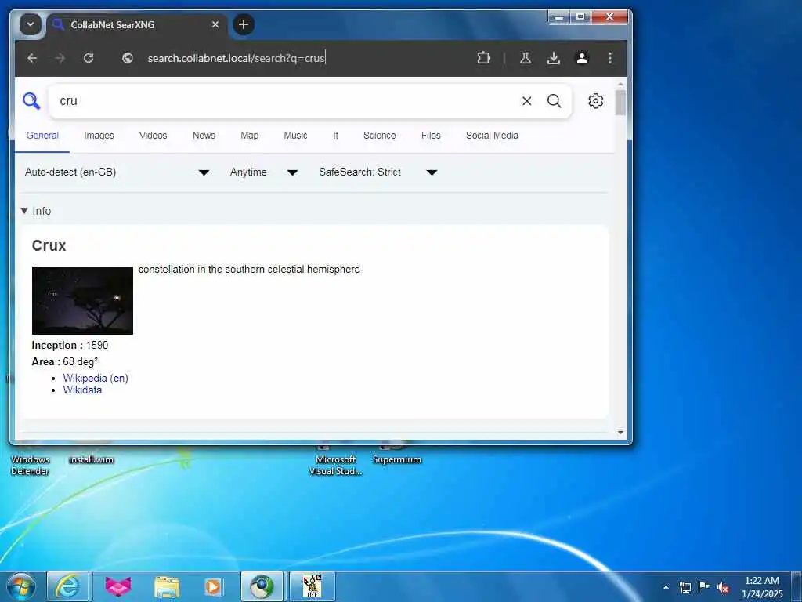Viewport: 802px width, 602px height.
Task: Open Windows Media Player from taskbar
Action: pyautogui.click(x=213, y=586)
